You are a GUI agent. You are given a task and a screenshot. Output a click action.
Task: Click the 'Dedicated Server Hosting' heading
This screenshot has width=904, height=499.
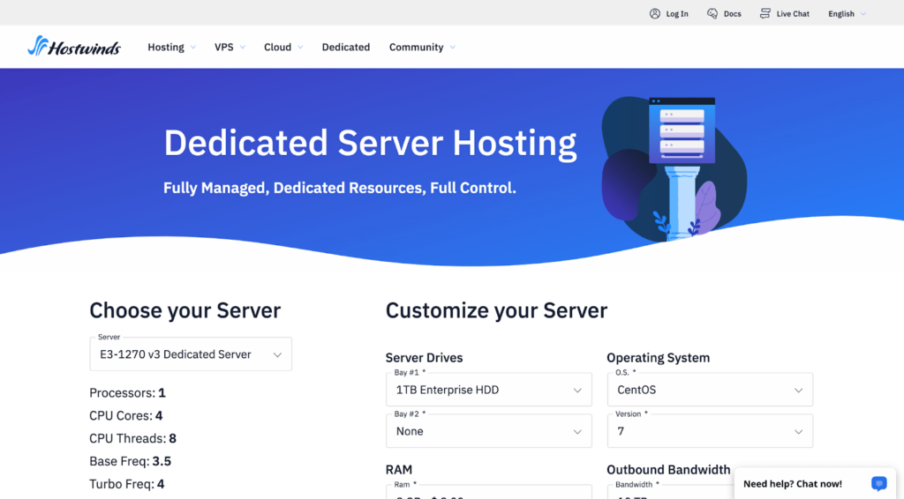point(370,143)
